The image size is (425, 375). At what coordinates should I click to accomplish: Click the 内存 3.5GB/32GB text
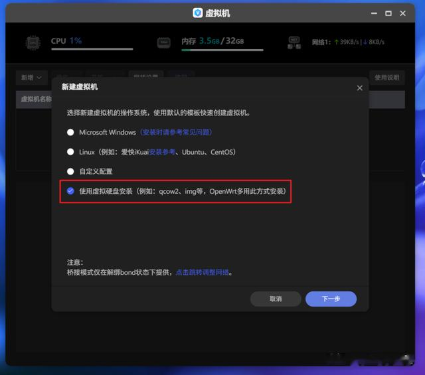click(x=212, y=41)
